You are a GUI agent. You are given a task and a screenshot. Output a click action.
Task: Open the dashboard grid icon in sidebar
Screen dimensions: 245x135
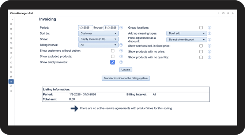[x=11, y=24]
